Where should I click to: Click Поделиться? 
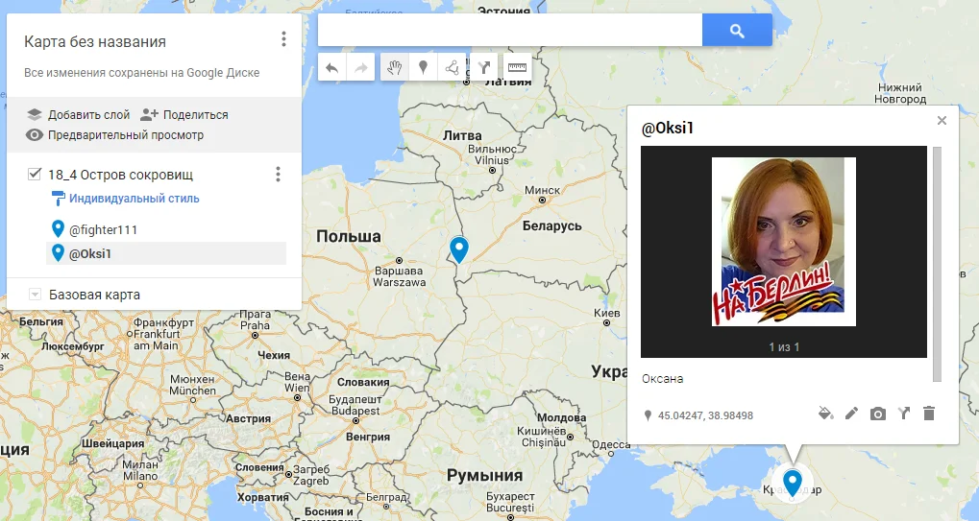[195, 115]
